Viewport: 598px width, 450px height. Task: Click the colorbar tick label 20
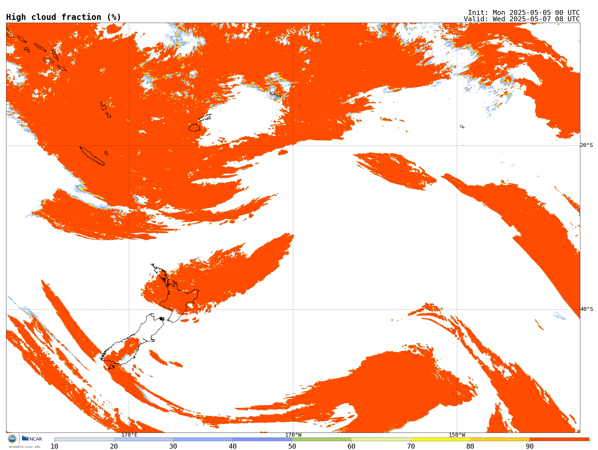(x=114, y=446)
